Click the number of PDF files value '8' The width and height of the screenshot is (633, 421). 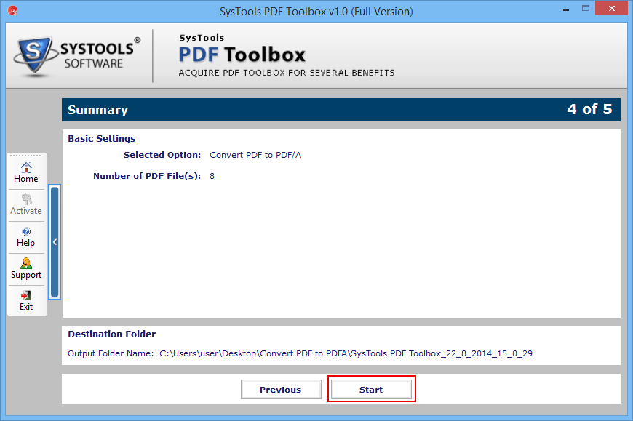point(212,176)
